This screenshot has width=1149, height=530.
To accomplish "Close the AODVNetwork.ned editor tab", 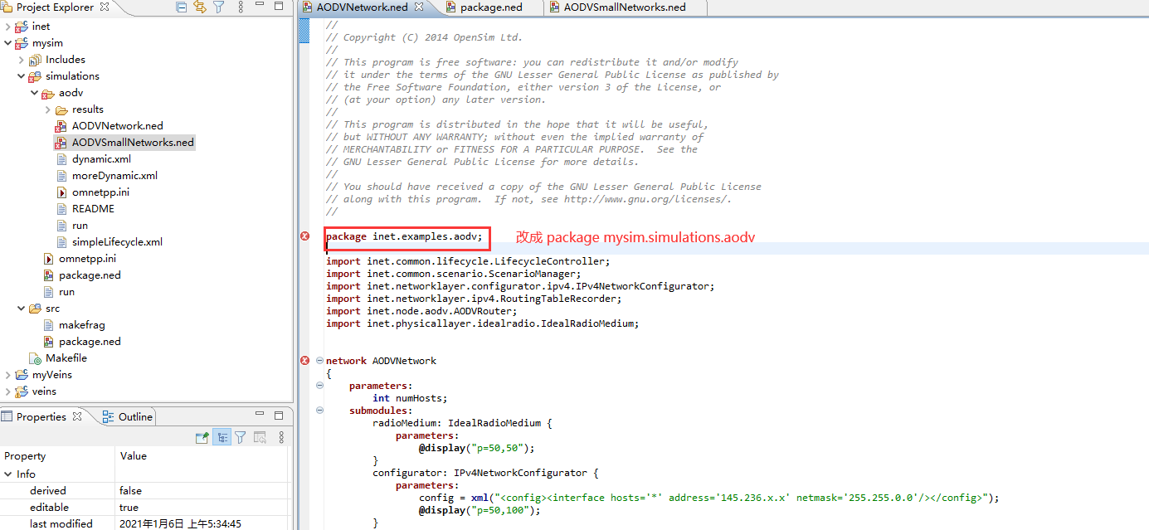I will 419,7.
